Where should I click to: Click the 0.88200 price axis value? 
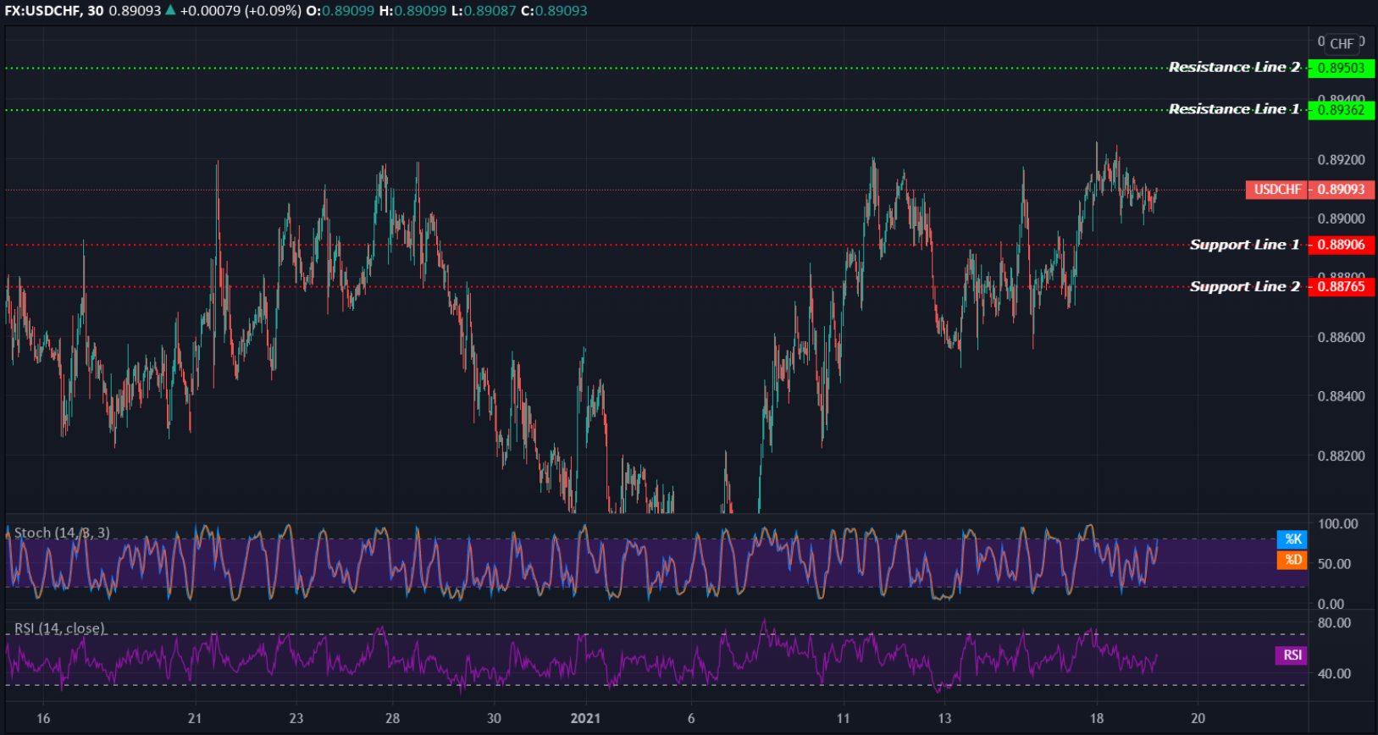(x=1342, y=456)
